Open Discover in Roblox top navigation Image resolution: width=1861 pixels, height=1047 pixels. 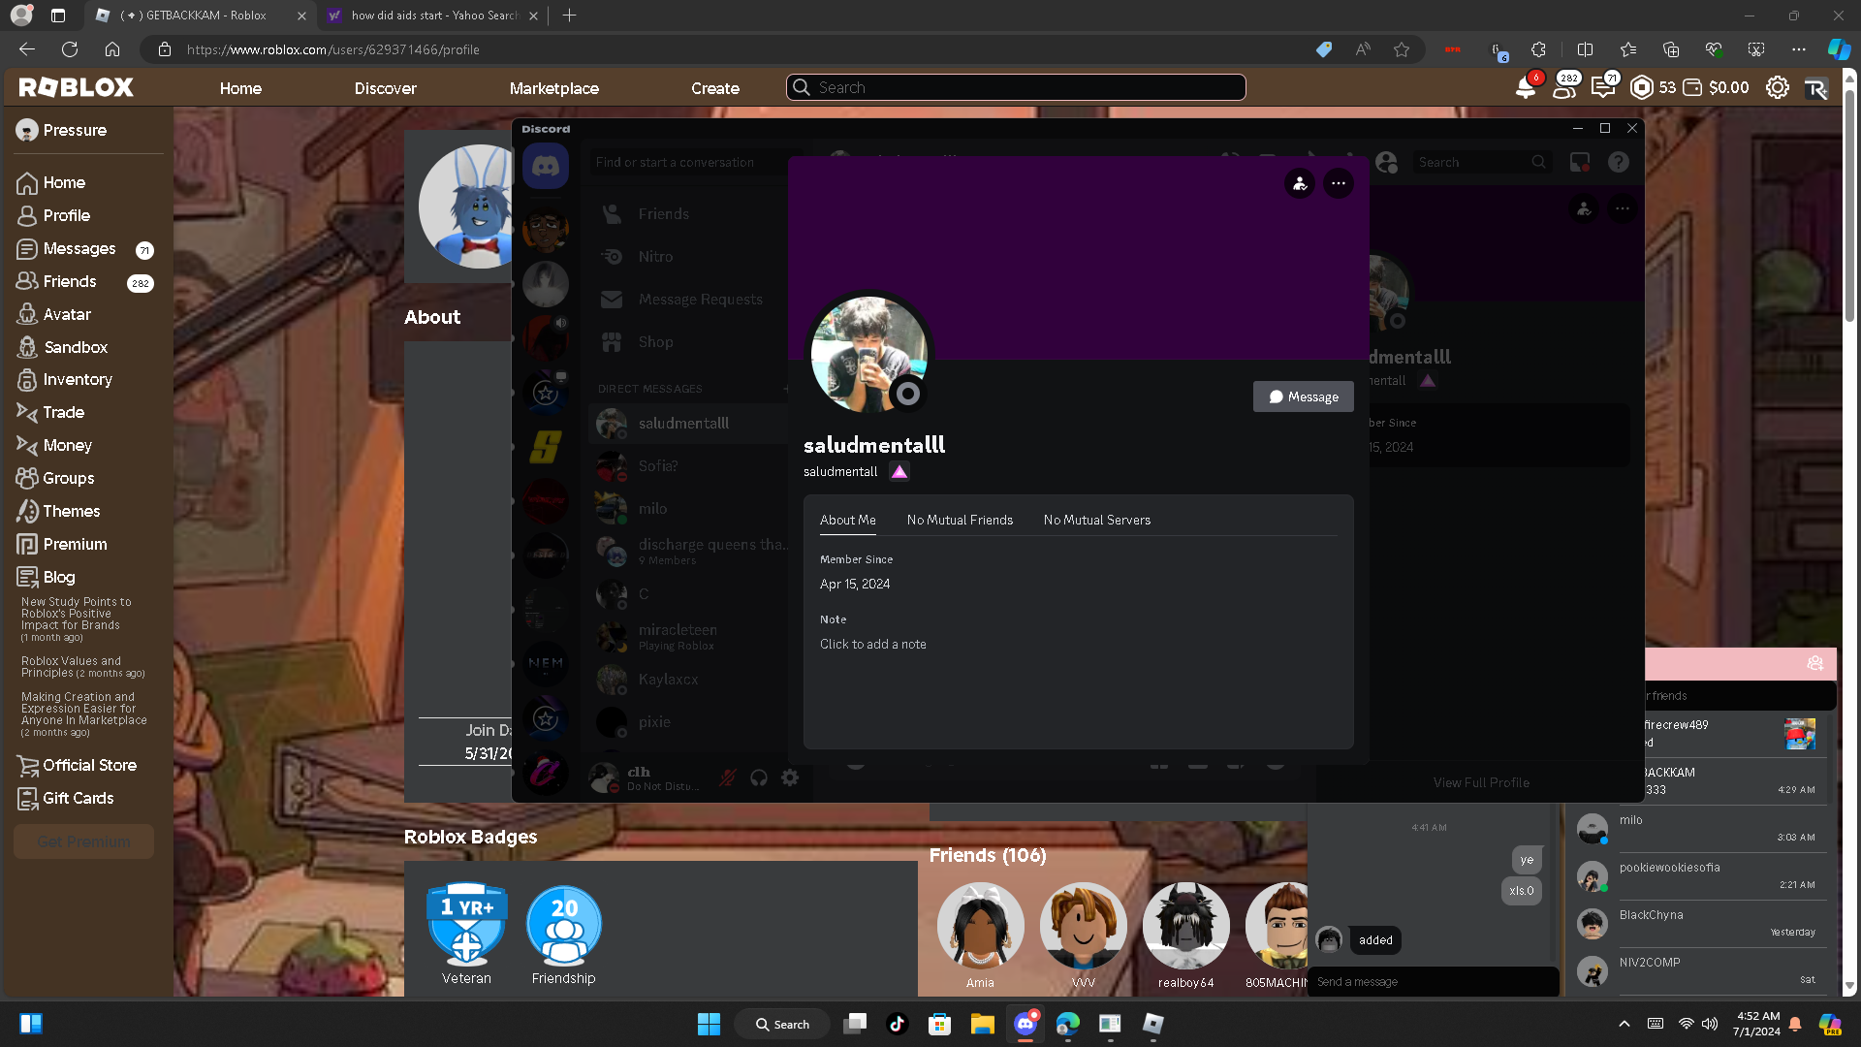(x=386, y=88)
